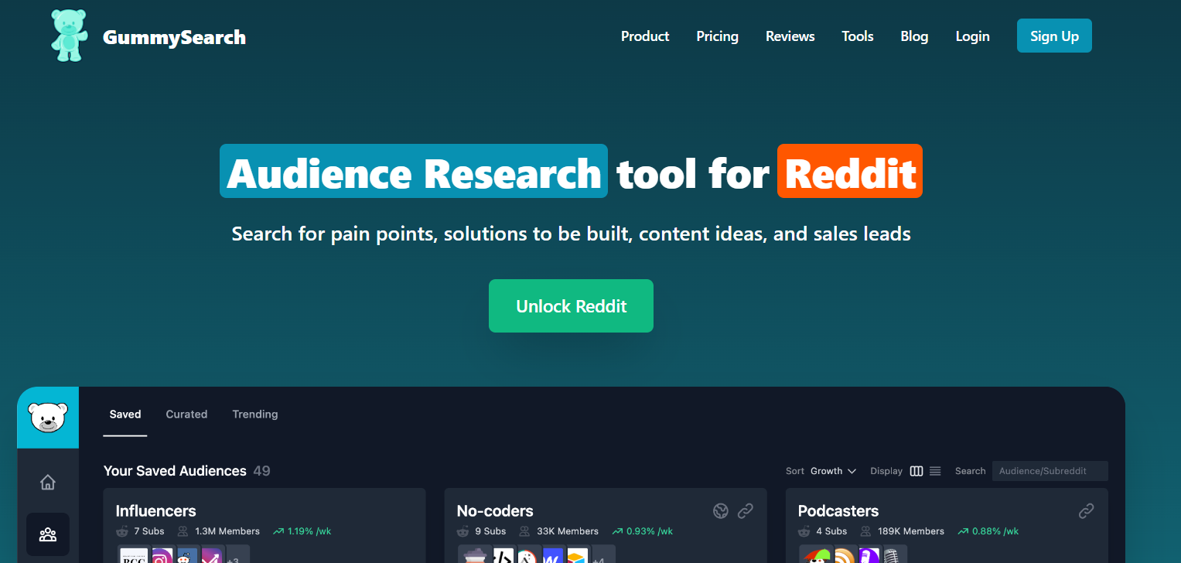The width and height of the screenshot is (1181, 563).
Task: Click the Login link
Action: click(972, 36)
